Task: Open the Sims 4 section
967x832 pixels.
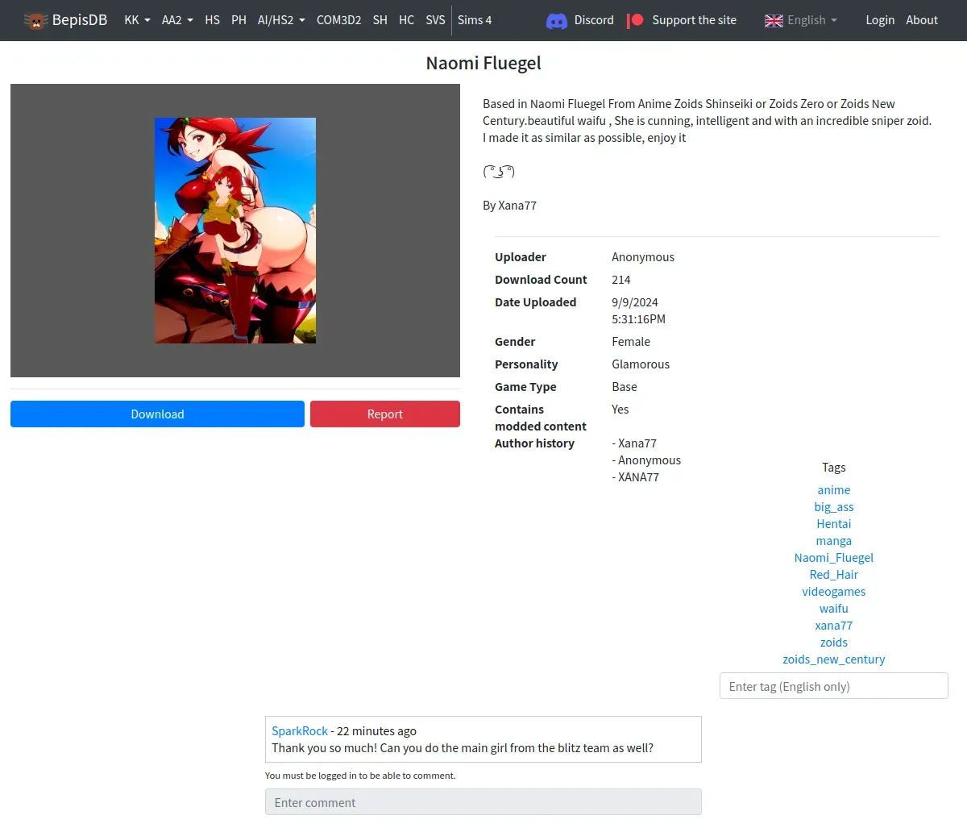Action: [475, 20]
